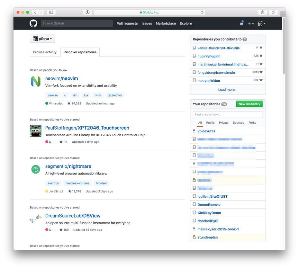299x269 pixels.
Task: Focus the Search GitHub field
Action: tap(77, 23)
